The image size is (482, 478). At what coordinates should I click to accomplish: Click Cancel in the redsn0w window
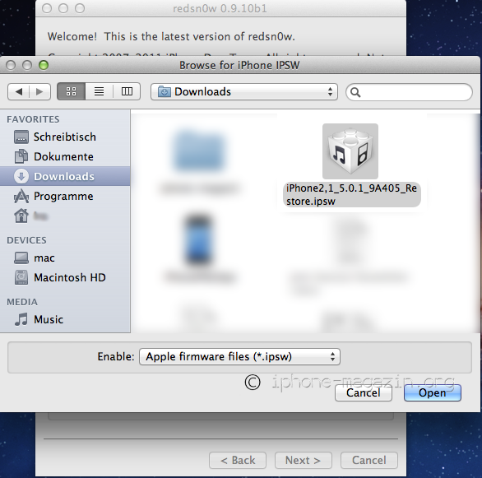pos(368,460)
